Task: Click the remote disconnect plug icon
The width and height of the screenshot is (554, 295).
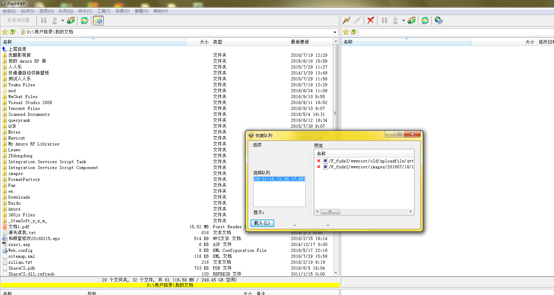Action: pos(357,21)
